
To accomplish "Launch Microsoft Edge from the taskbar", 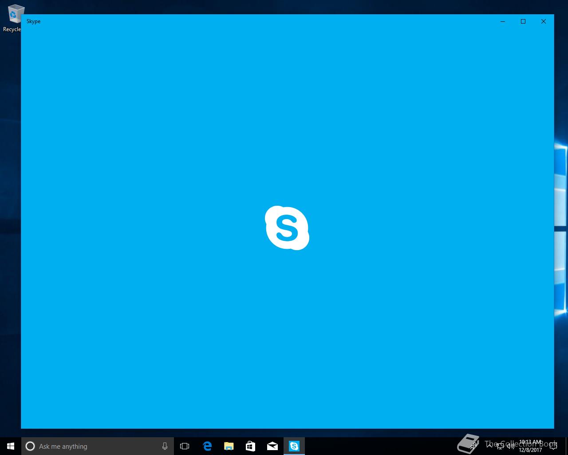I will click(x=207, y=446).
